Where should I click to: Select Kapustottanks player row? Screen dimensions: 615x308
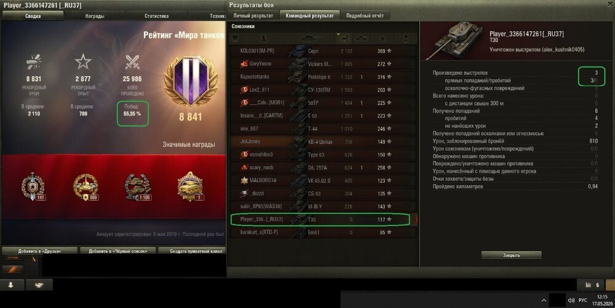tap(323, 77)
